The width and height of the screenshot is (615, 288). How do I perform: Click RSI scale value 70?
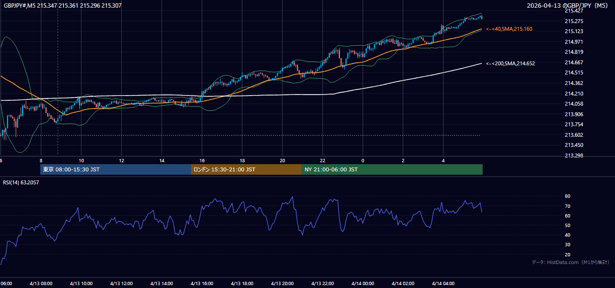[x=567, y=206]
